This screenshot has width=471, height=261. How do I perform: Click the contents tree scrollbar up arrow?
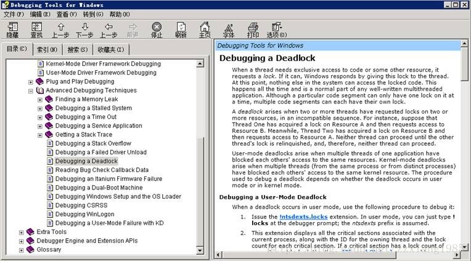coord(200,63)
